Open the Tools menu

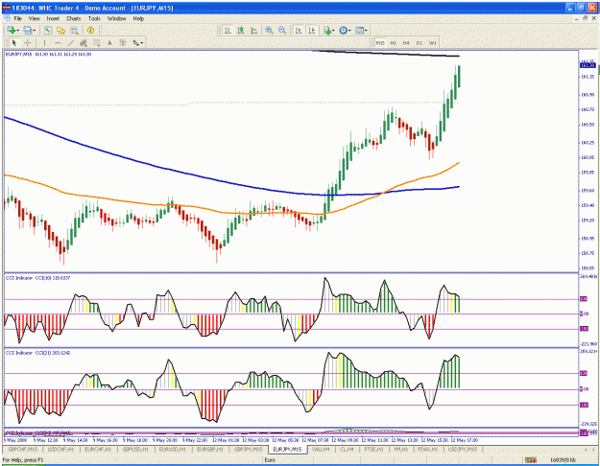click(94, 18)
